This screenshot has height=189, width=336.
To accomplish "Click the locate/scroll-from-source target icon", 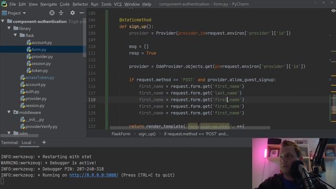I will 52,13.
